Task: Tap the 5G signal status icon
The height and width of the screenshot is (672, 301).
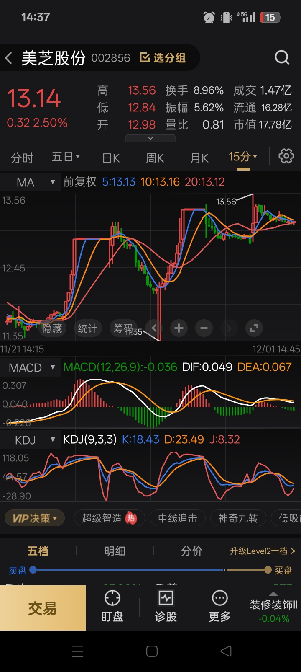Action: 247,17
